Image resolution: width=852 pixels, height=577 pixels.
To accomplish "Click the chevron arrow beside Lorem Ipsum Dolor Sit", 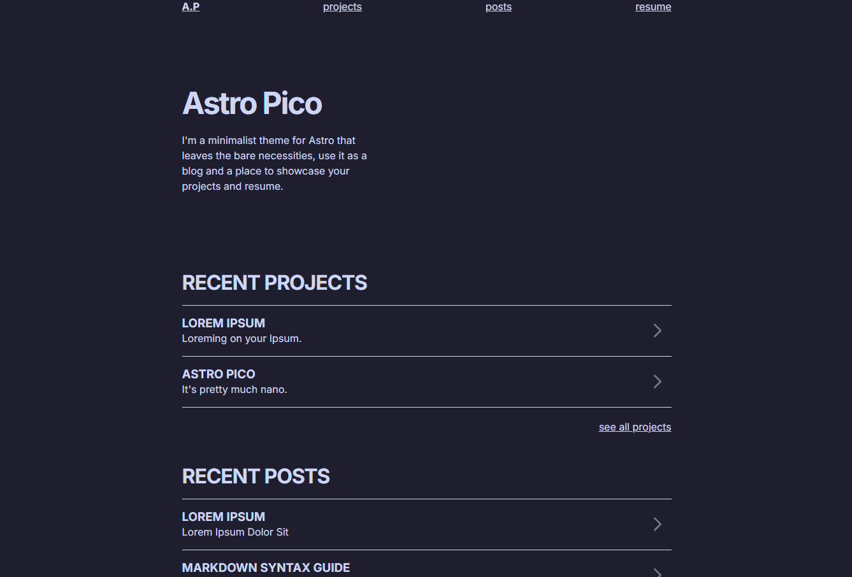I will click(x=658, y=524).
